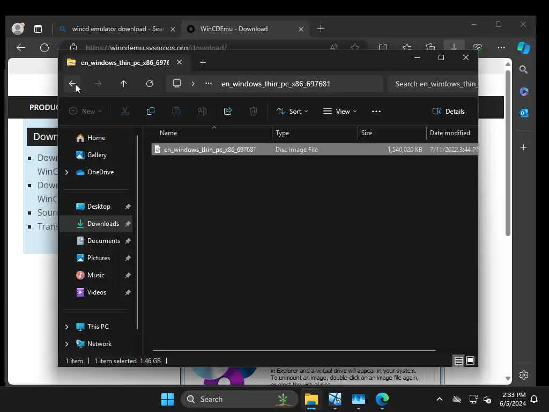Go up one folder level in Explorer
Screen dimensions: 549x412
[124, 84]
